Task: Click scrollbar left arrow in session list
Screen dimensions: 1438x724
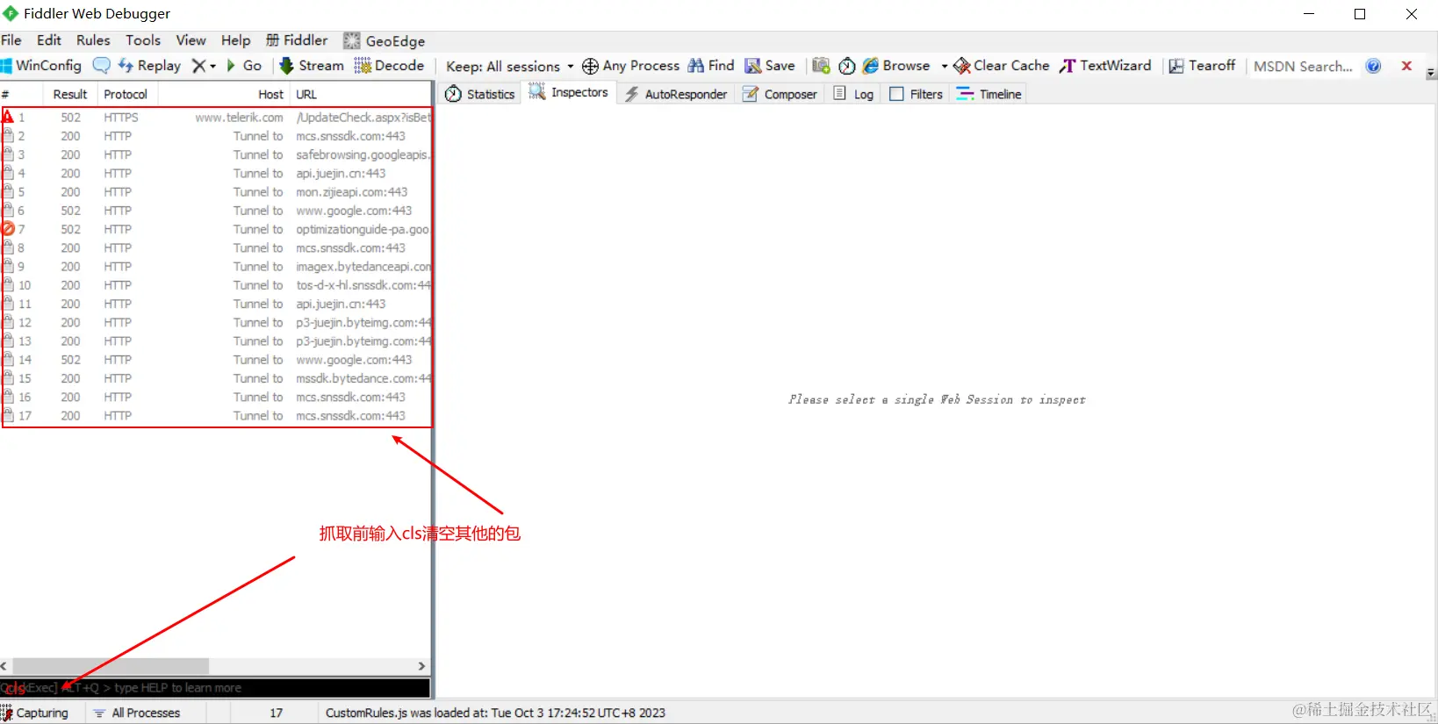Action: (x=4, y=666)
